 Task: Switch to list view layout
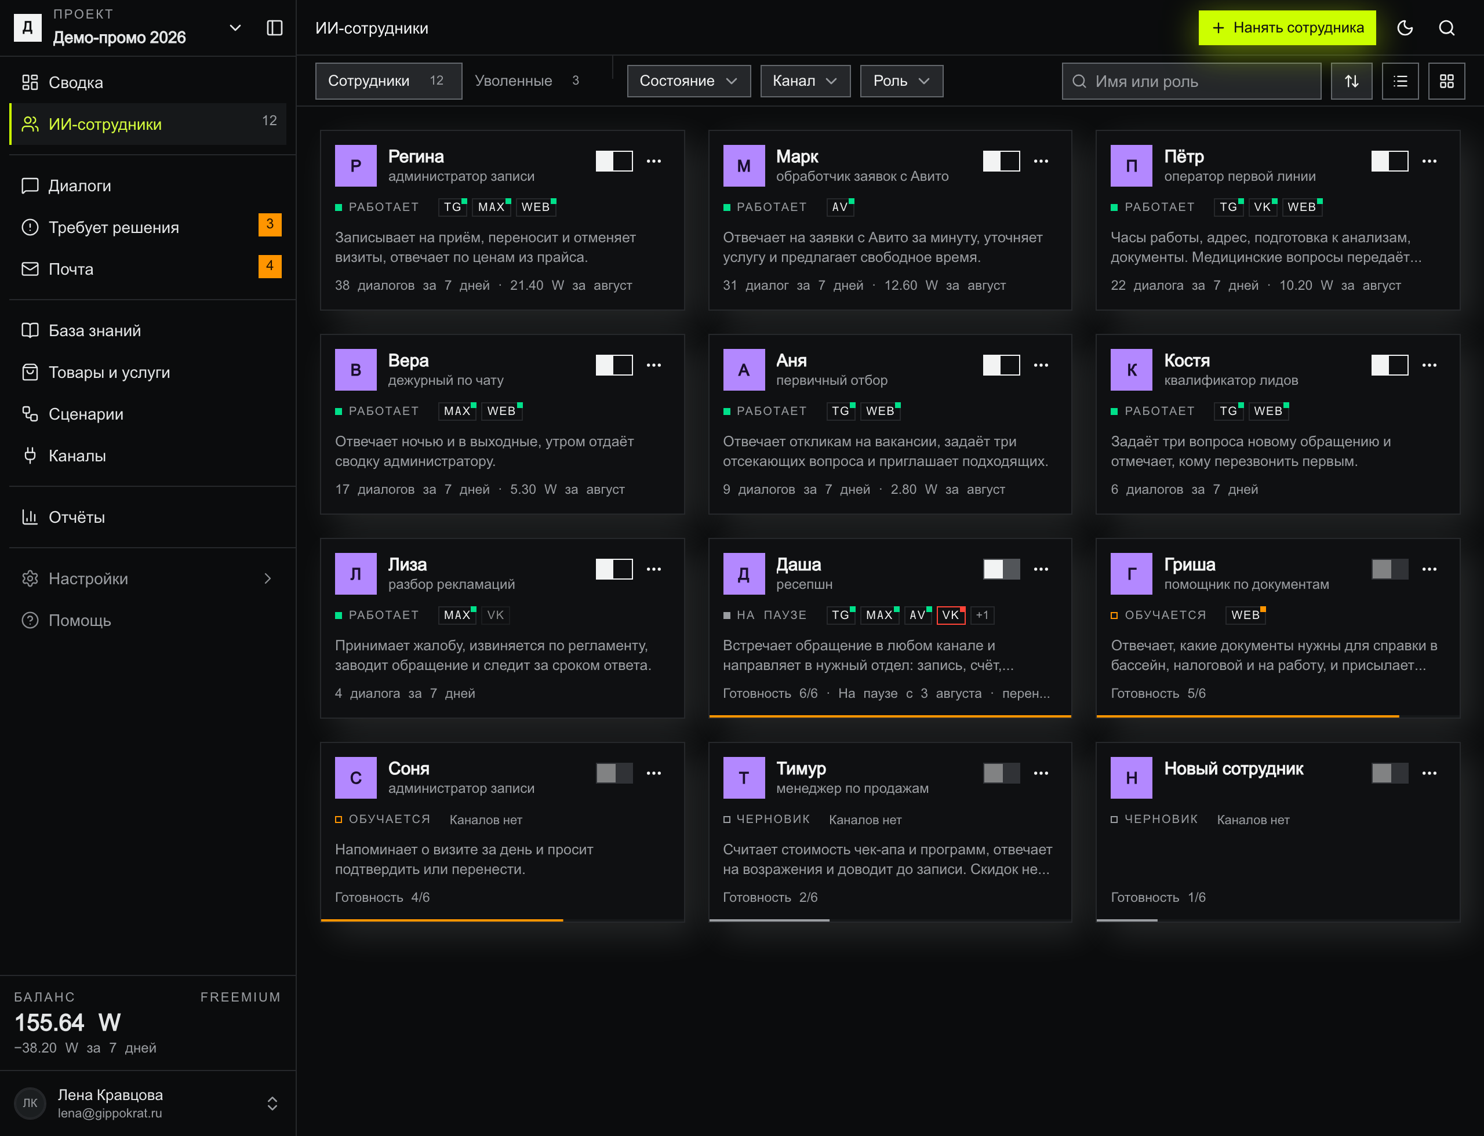(1400, 81)
